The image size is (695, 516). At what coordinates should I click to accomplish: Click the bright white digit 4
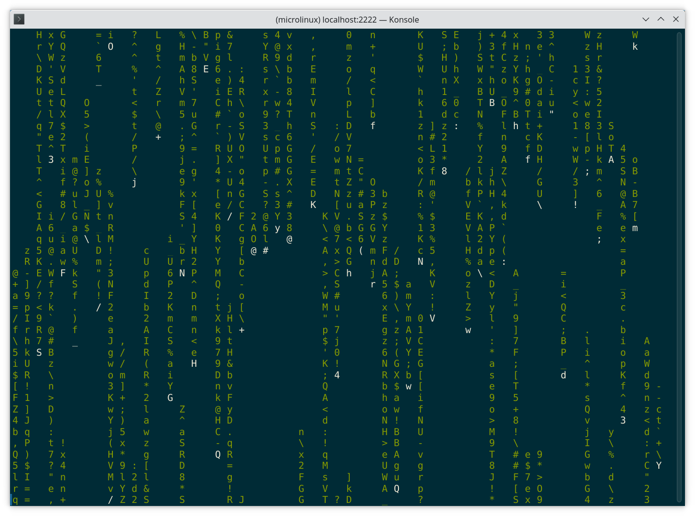(x=337, y=375)
